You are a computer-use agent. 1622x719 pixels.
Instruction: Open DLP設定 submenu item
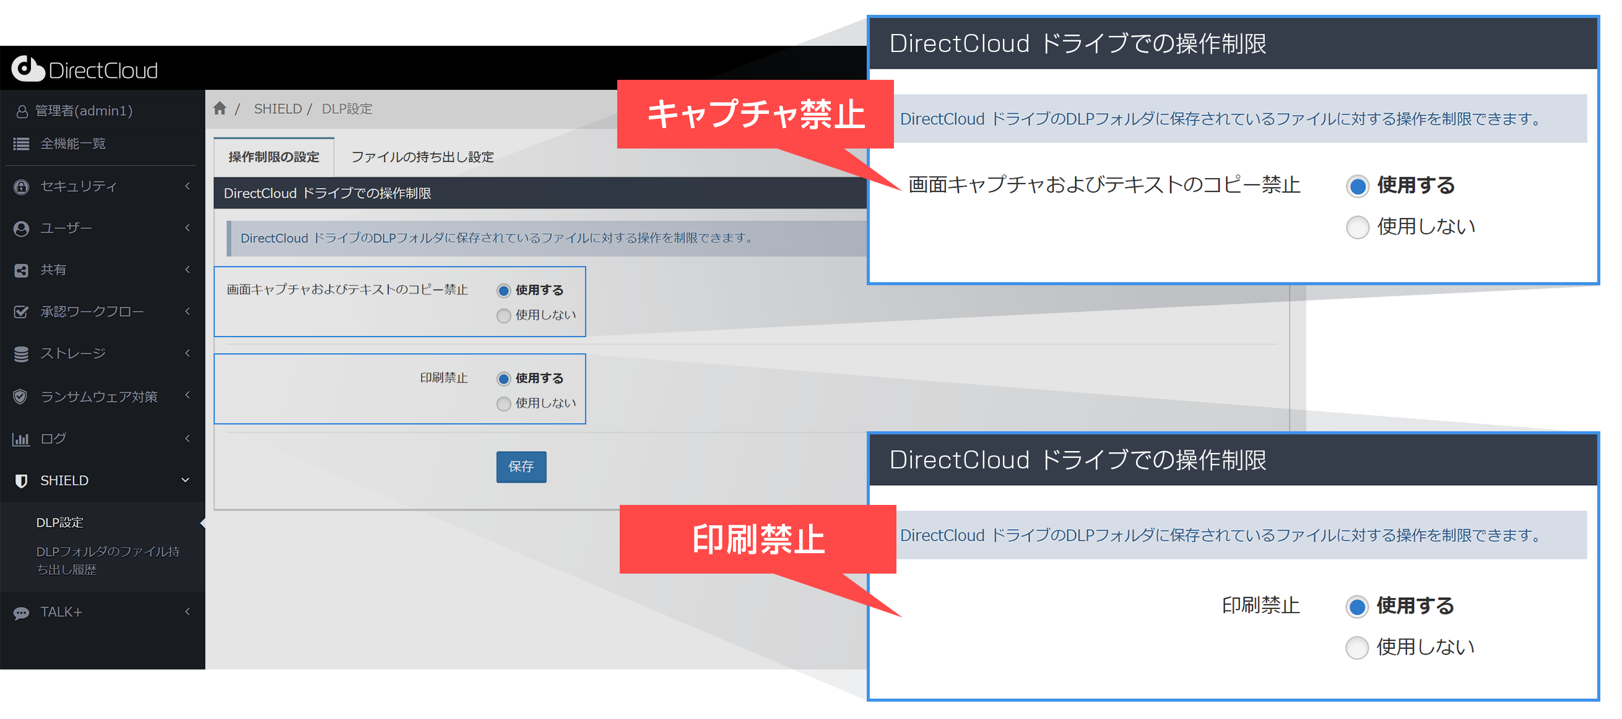[60, 523]
